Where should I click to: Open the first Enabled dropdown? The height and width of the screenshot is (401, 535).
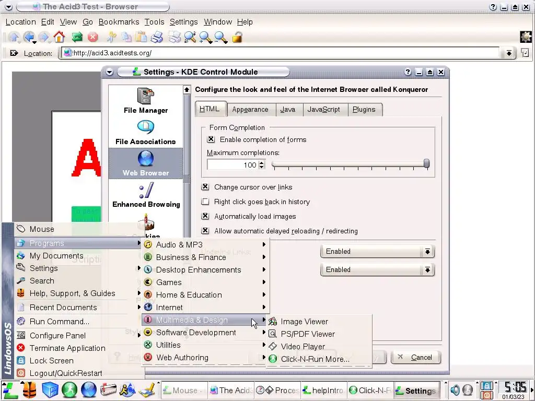coord(377,252)
